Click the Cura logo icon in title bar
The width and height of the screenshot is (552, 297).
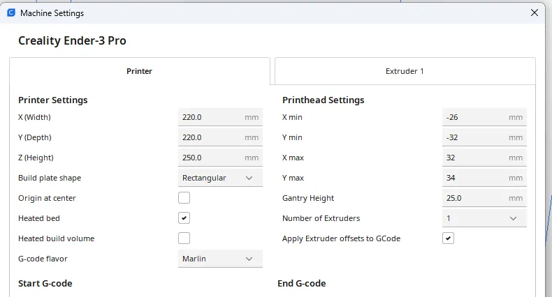click(x=11, y=13)
